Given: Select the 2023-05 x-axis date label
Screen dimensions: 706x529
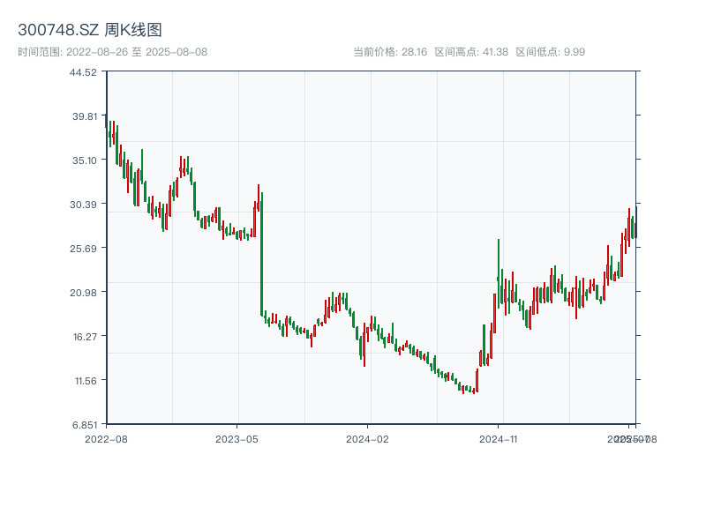Looking at the screenshot, I should 237,438.
